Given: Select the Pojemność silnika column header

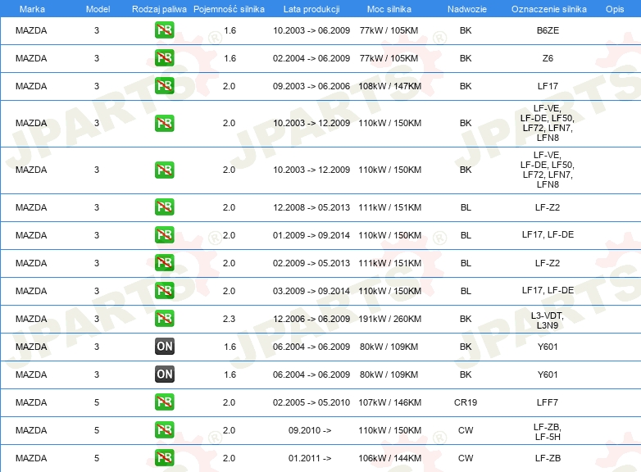Looking at the screenshot, I should coord(229,8).
